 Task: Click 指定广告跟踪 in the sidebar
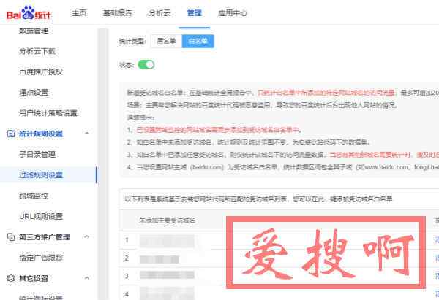[41, 258]
